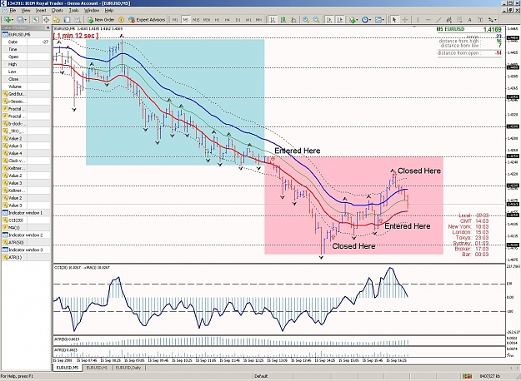The width and height of the screenshot is (521, 381).
Task: Open the Insert menu
Action: pyautogui.click(x=41, y=11)
